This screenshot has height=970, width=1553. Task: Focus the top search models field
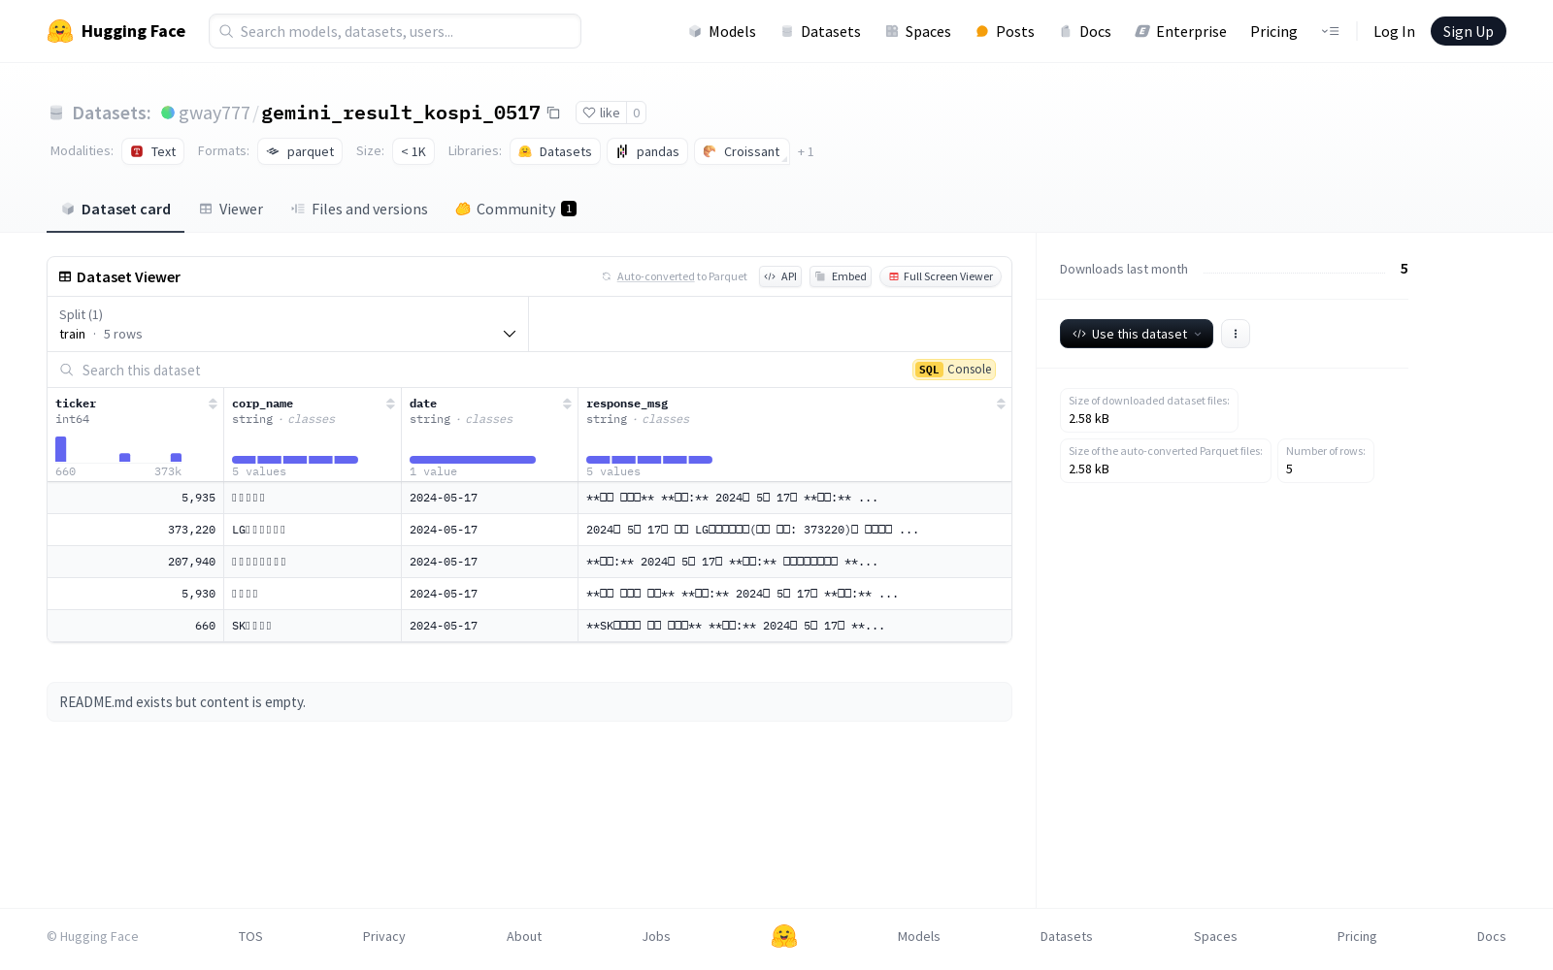[395, 31]
